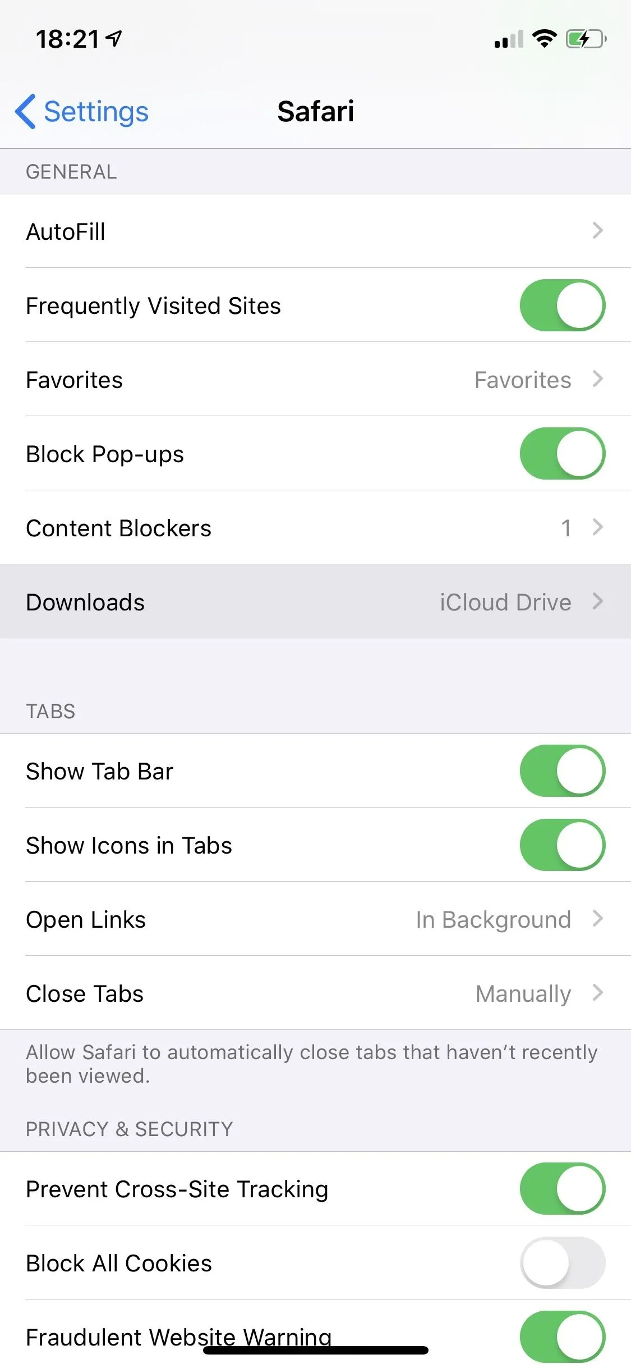Tap the location arrow icon beside the time

[114, 39]
